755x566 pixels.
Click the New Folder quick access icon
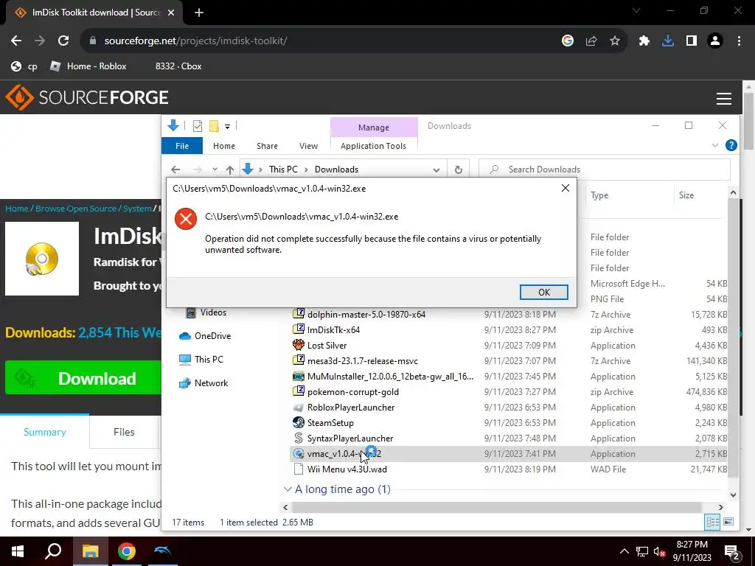[x=214, y=126]
